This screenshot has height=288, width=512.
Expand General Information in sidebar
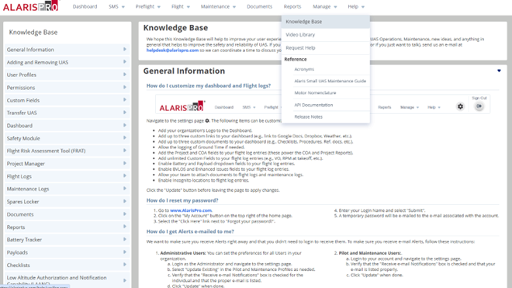pos(67,50)
